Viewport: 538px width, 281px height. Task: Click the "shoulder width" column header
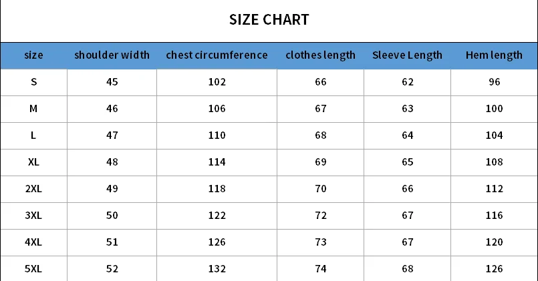112,55
